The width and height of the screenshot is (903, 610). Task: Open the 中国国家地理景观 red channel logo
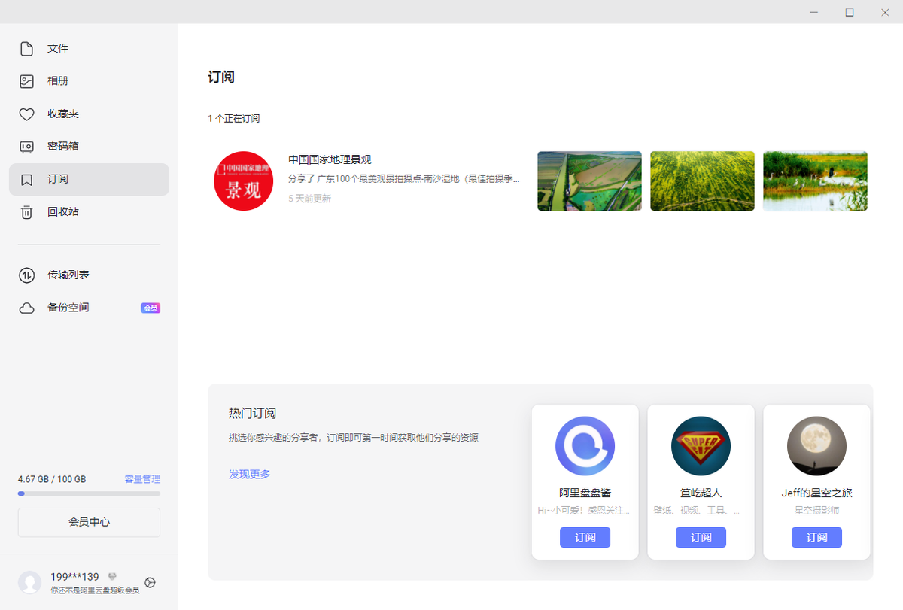point(243,181)
